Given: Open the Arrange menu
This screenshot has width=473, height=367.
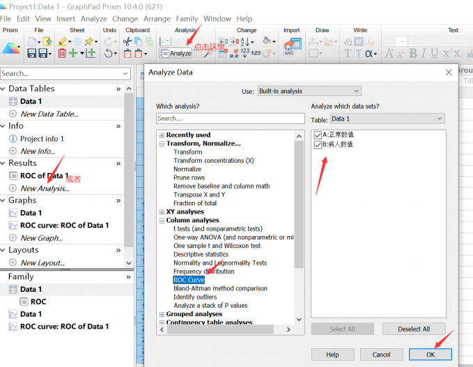Looking at the screenshot, I should coord(157,19).
